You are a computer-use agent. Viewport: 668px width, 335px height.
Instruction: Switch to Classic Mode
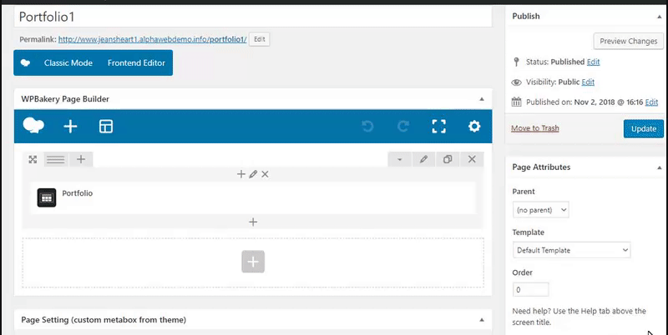(68, 63)
